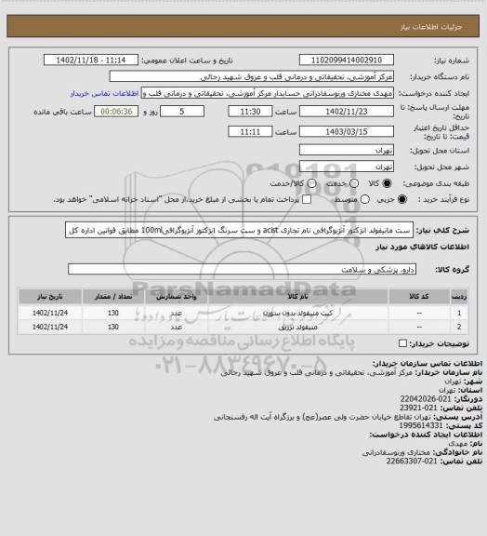Click the شماره نیاز field 1102099414002910
This screenshot has width=487, height=536.
347,60
